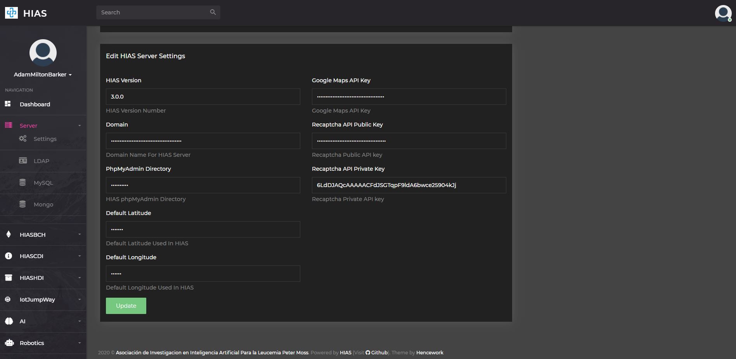The image size is (736, 359).
Task: Click the HIASCDI info icon
Action: [x=9, y=256]
